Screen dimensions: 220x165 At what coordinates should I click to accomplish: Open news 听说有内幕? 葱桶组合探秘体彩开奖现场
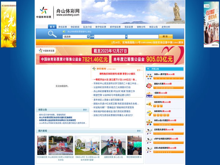114,108
